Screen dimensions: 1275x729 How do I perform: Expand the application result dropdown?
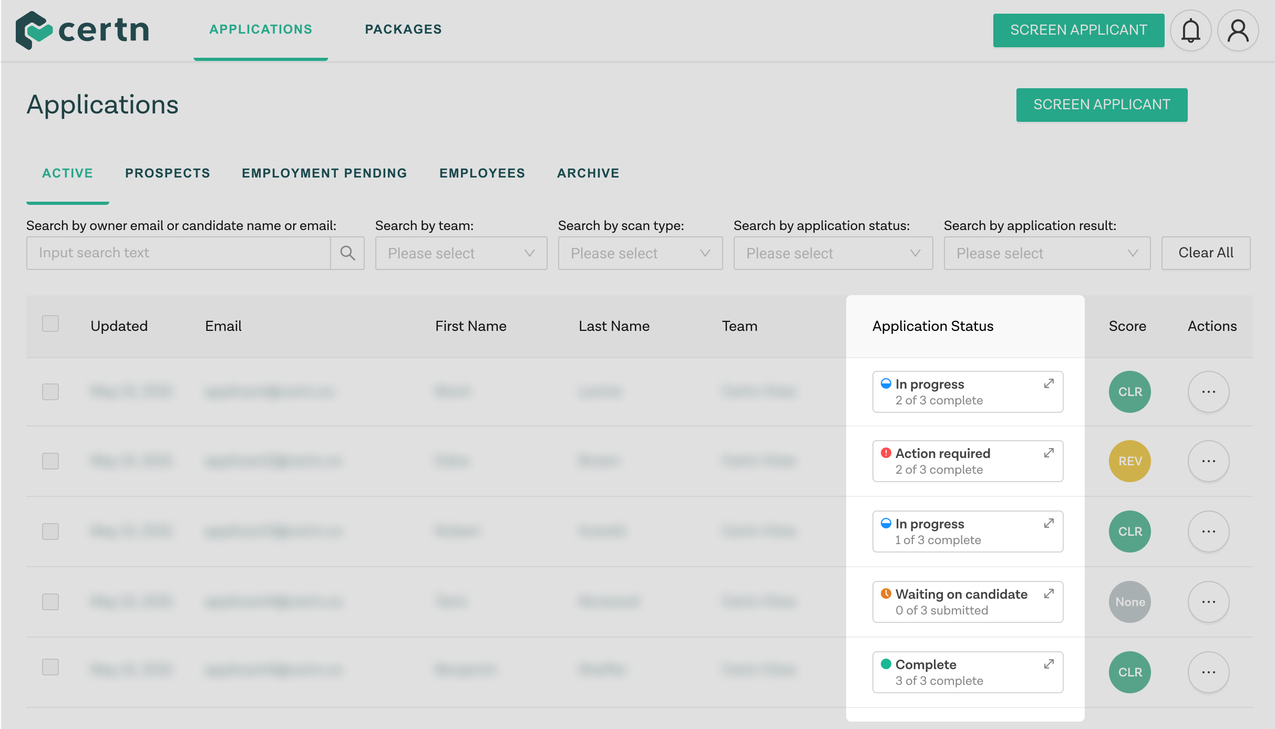pyautogui.click(x=1046, y=253)
